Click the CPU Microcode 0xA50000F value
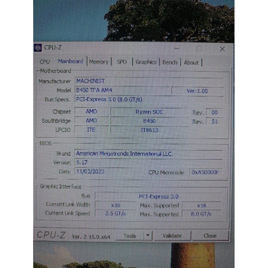268x268 pixels. coord(205,172)
